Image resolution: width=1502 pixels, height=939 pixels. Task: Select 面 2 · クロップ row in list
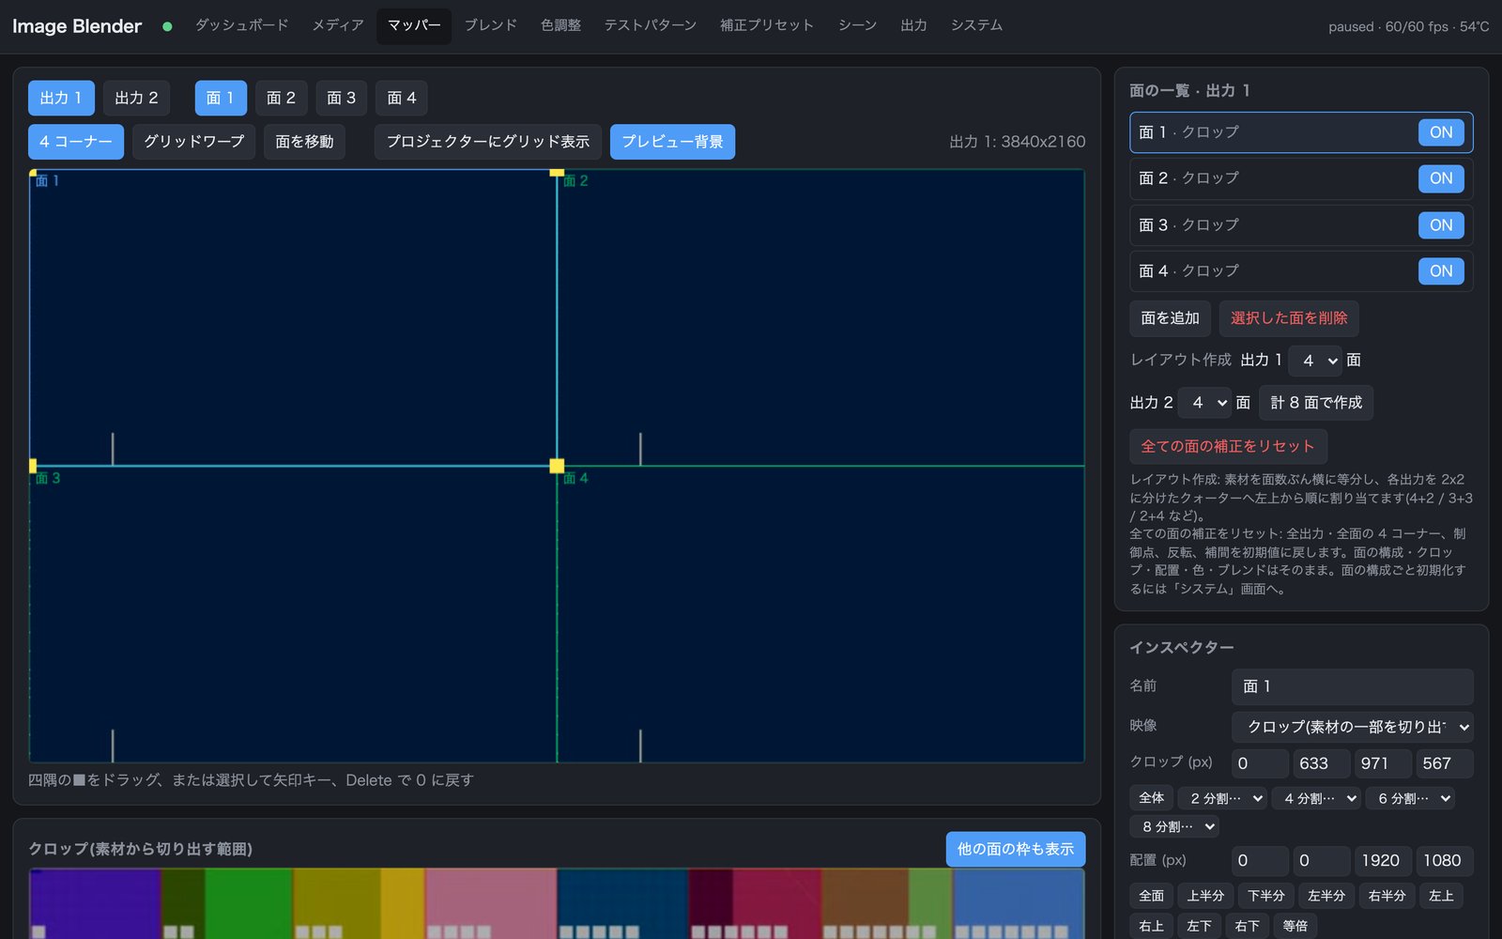click(1301, 178)
